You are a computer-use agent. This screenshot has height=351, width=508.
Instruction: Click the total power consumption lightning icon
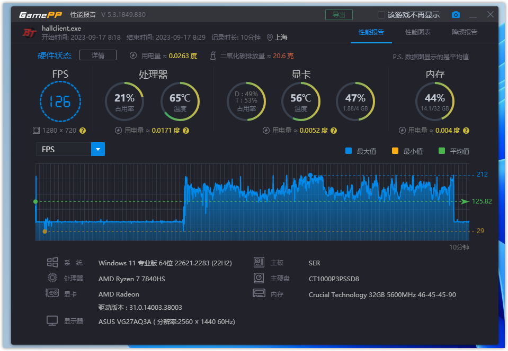pos(133,56)
